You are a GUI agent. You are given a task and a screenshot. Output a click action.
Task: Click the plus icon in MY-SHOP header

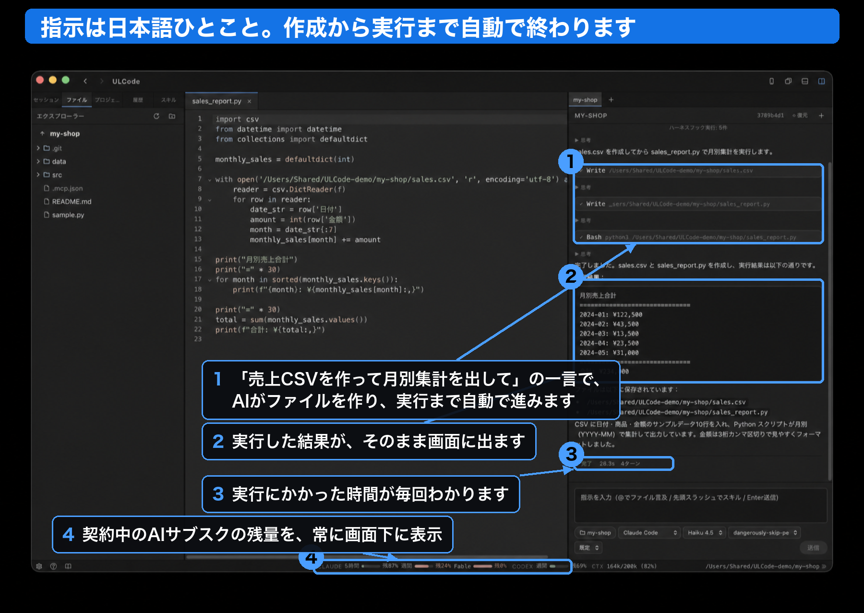[821, 116]
